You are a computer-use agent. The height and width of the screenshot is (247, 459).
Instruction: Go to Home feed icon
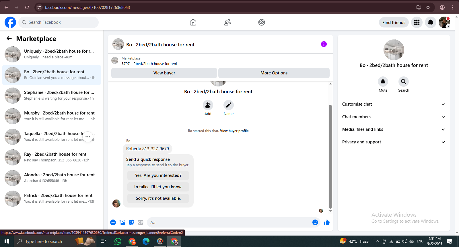(193, 22)
